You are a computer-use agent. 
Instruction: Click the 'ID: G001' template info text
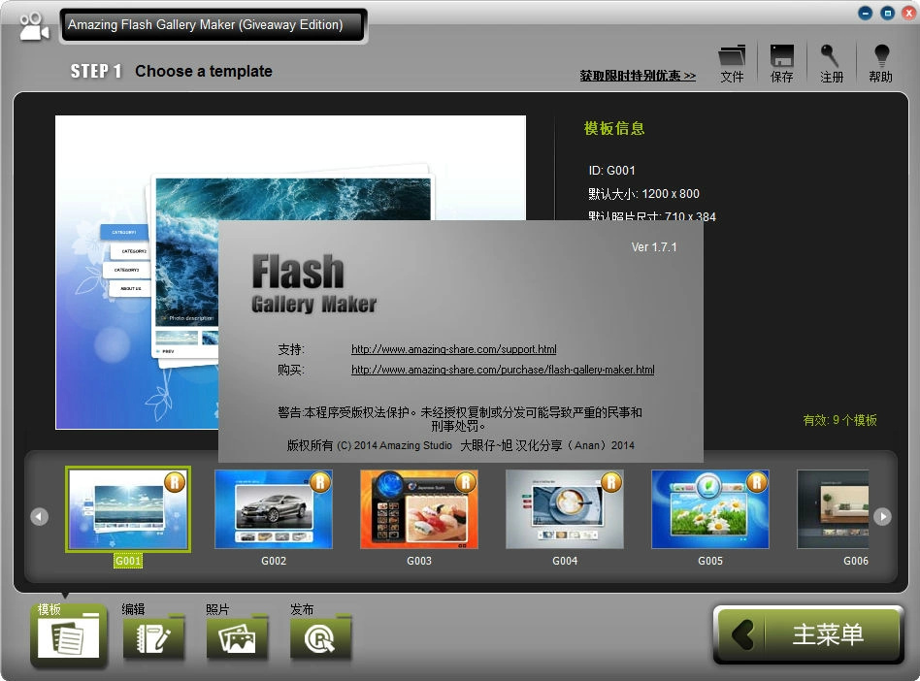pyautogui.click(x=611, y=170)
